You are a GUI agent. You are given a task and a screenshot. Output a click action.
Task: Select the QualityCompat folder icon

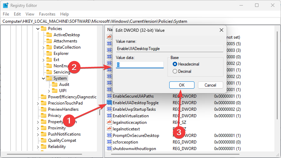tap(44, 140)
